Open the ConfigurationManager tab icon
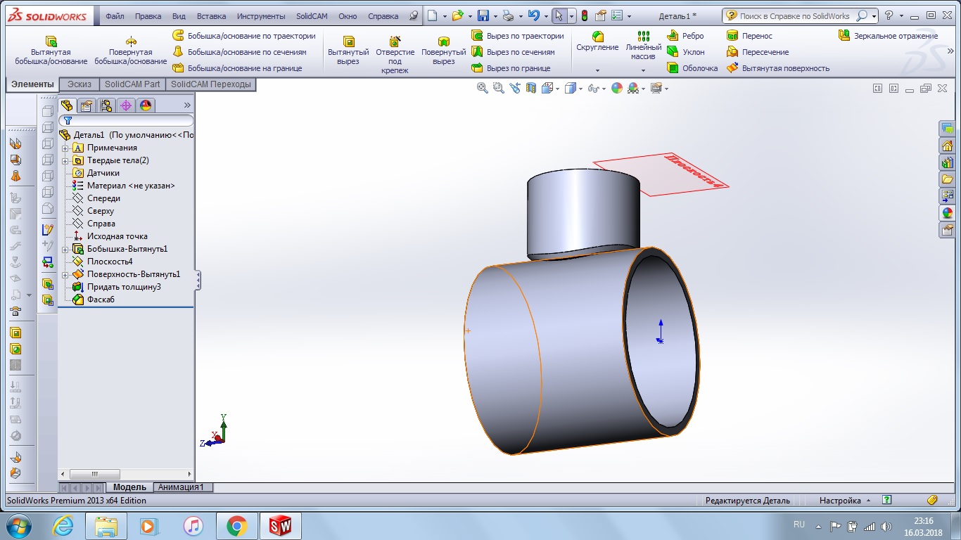961x540 pixels. coord(106,105)
